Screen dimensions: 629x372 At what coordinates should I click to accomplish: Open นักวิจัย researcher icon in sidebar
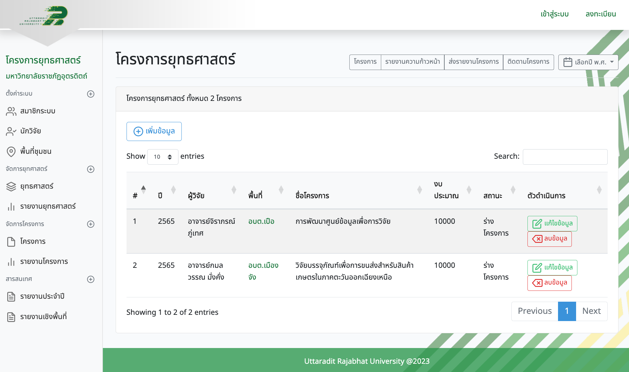tap(11, 131)
